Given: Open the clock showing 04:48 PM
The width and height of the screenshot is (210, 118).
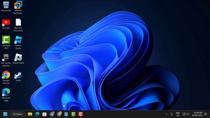Looking at the screenshot, I should click(197, 114).
